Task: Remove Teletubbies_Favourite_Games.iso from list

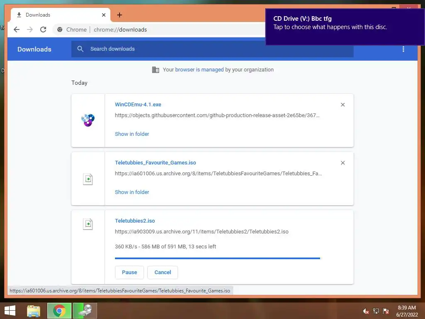Action: (342, 163)
